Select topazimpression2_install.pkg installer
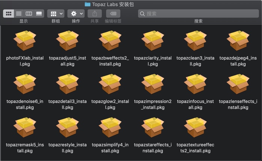This screenshot has width=262, height=161. pos(153,85)
